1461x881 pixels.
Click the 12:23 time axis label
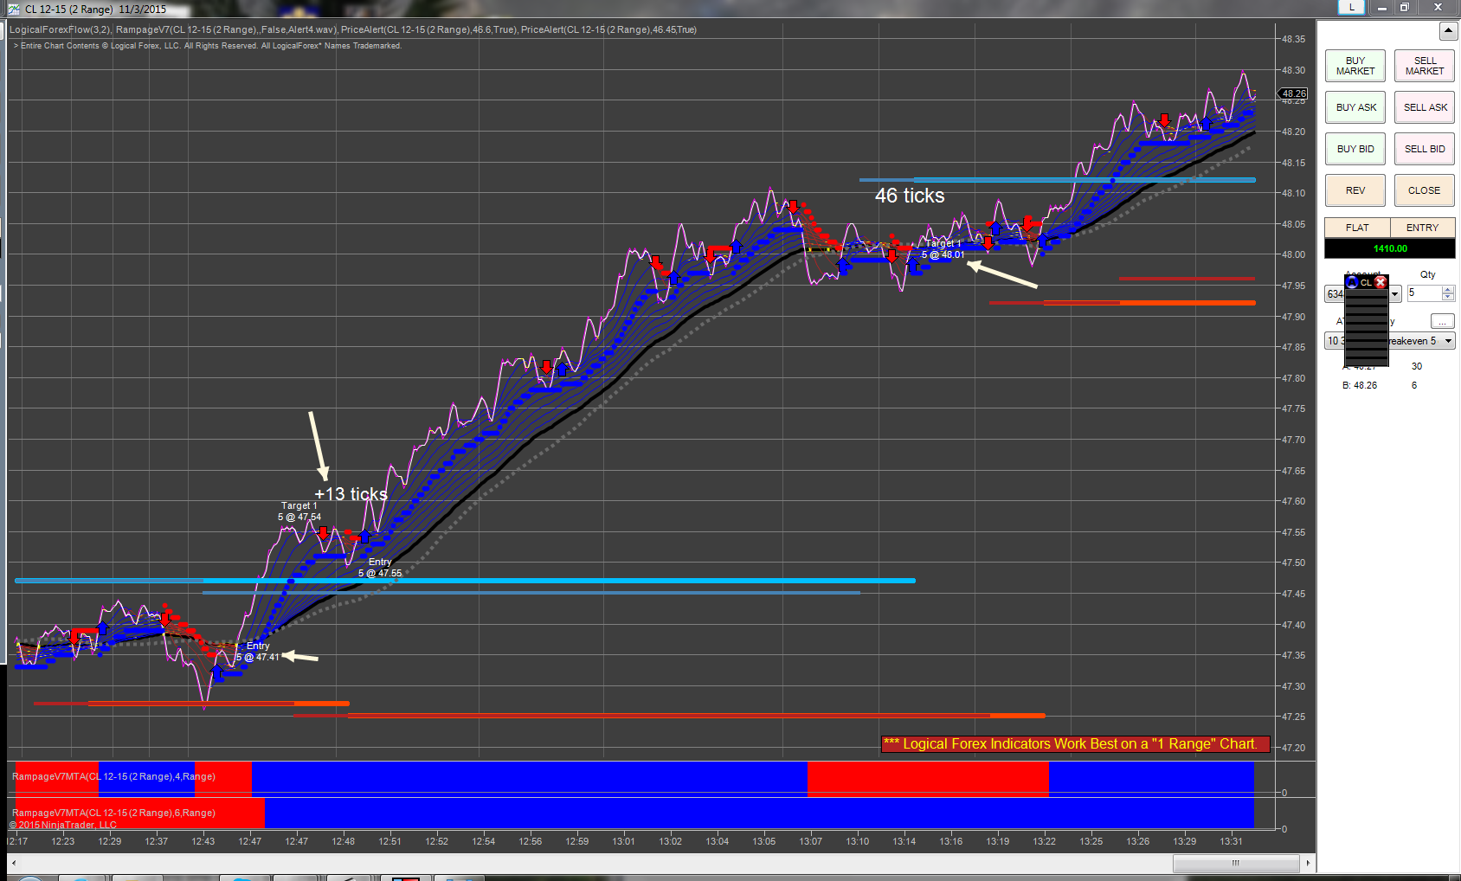[63, 841]
